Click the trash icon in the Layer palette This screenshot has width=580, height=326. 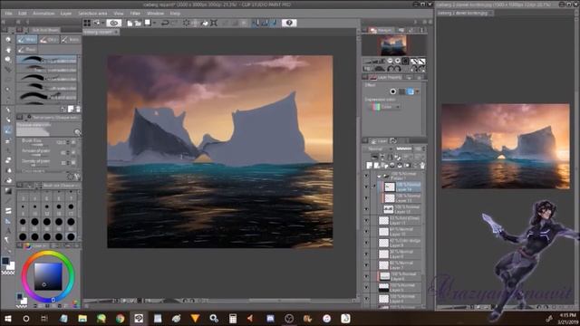pyautogui.click(x=422, y=165)
